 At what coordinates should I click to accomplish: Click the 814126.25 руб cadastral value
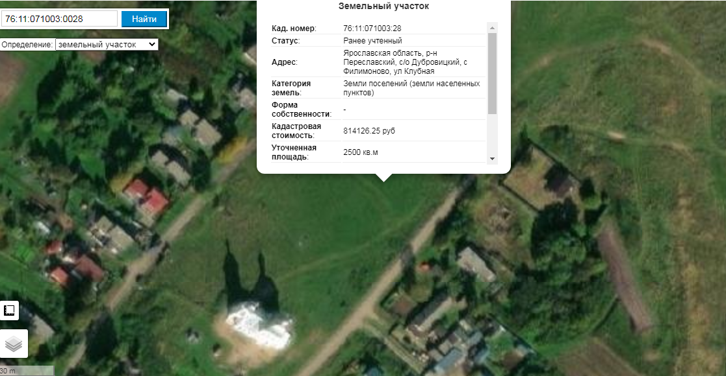369,131
